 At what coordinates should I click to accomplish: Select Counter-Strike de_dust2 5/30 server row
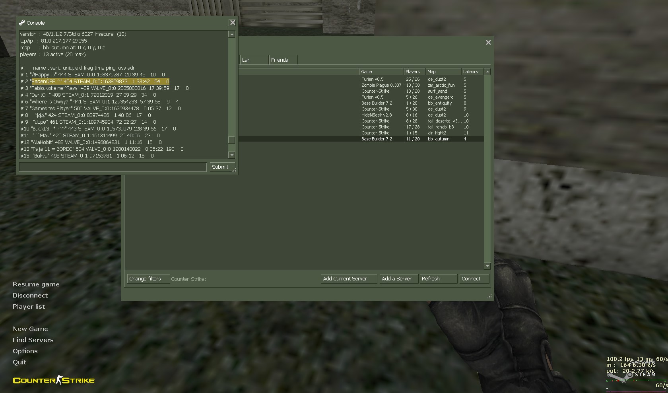point(361,109)
